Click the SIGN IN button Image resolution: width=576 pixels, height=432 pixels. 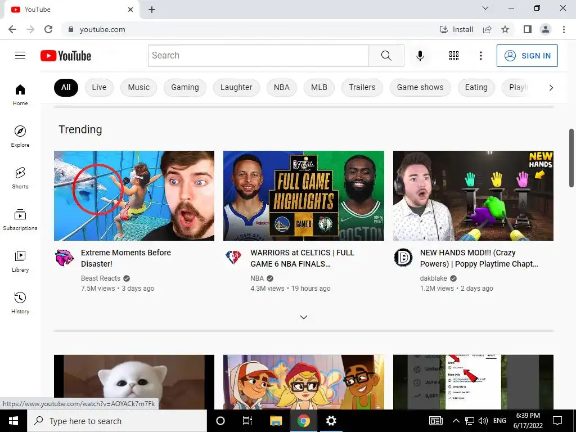(527, 56)
